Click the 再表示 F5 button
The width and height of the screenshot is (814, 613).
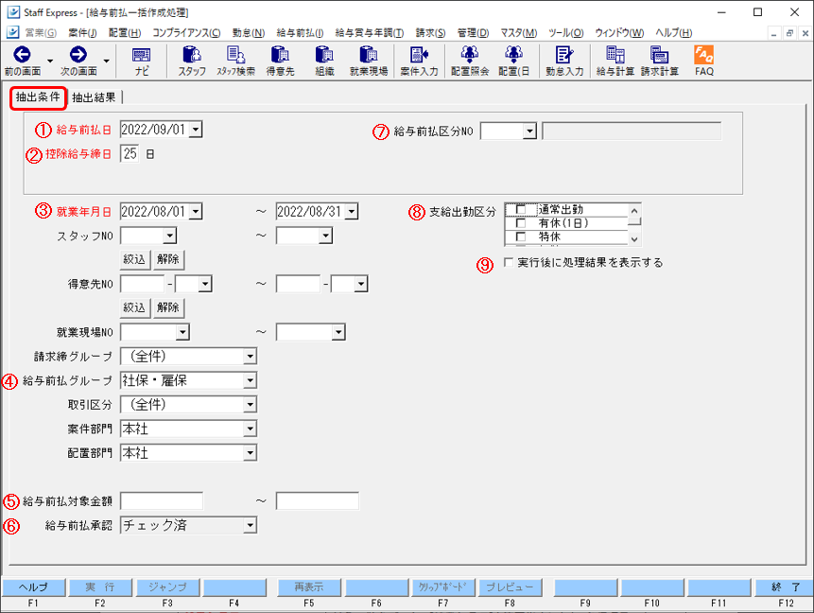pos(309,587)
